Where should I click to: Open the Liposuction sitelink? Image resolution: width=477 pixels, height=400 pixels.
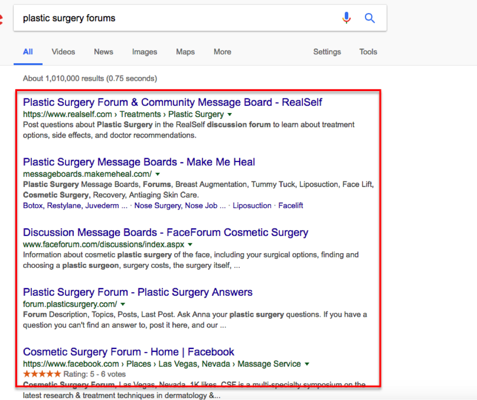click(252, 206)
